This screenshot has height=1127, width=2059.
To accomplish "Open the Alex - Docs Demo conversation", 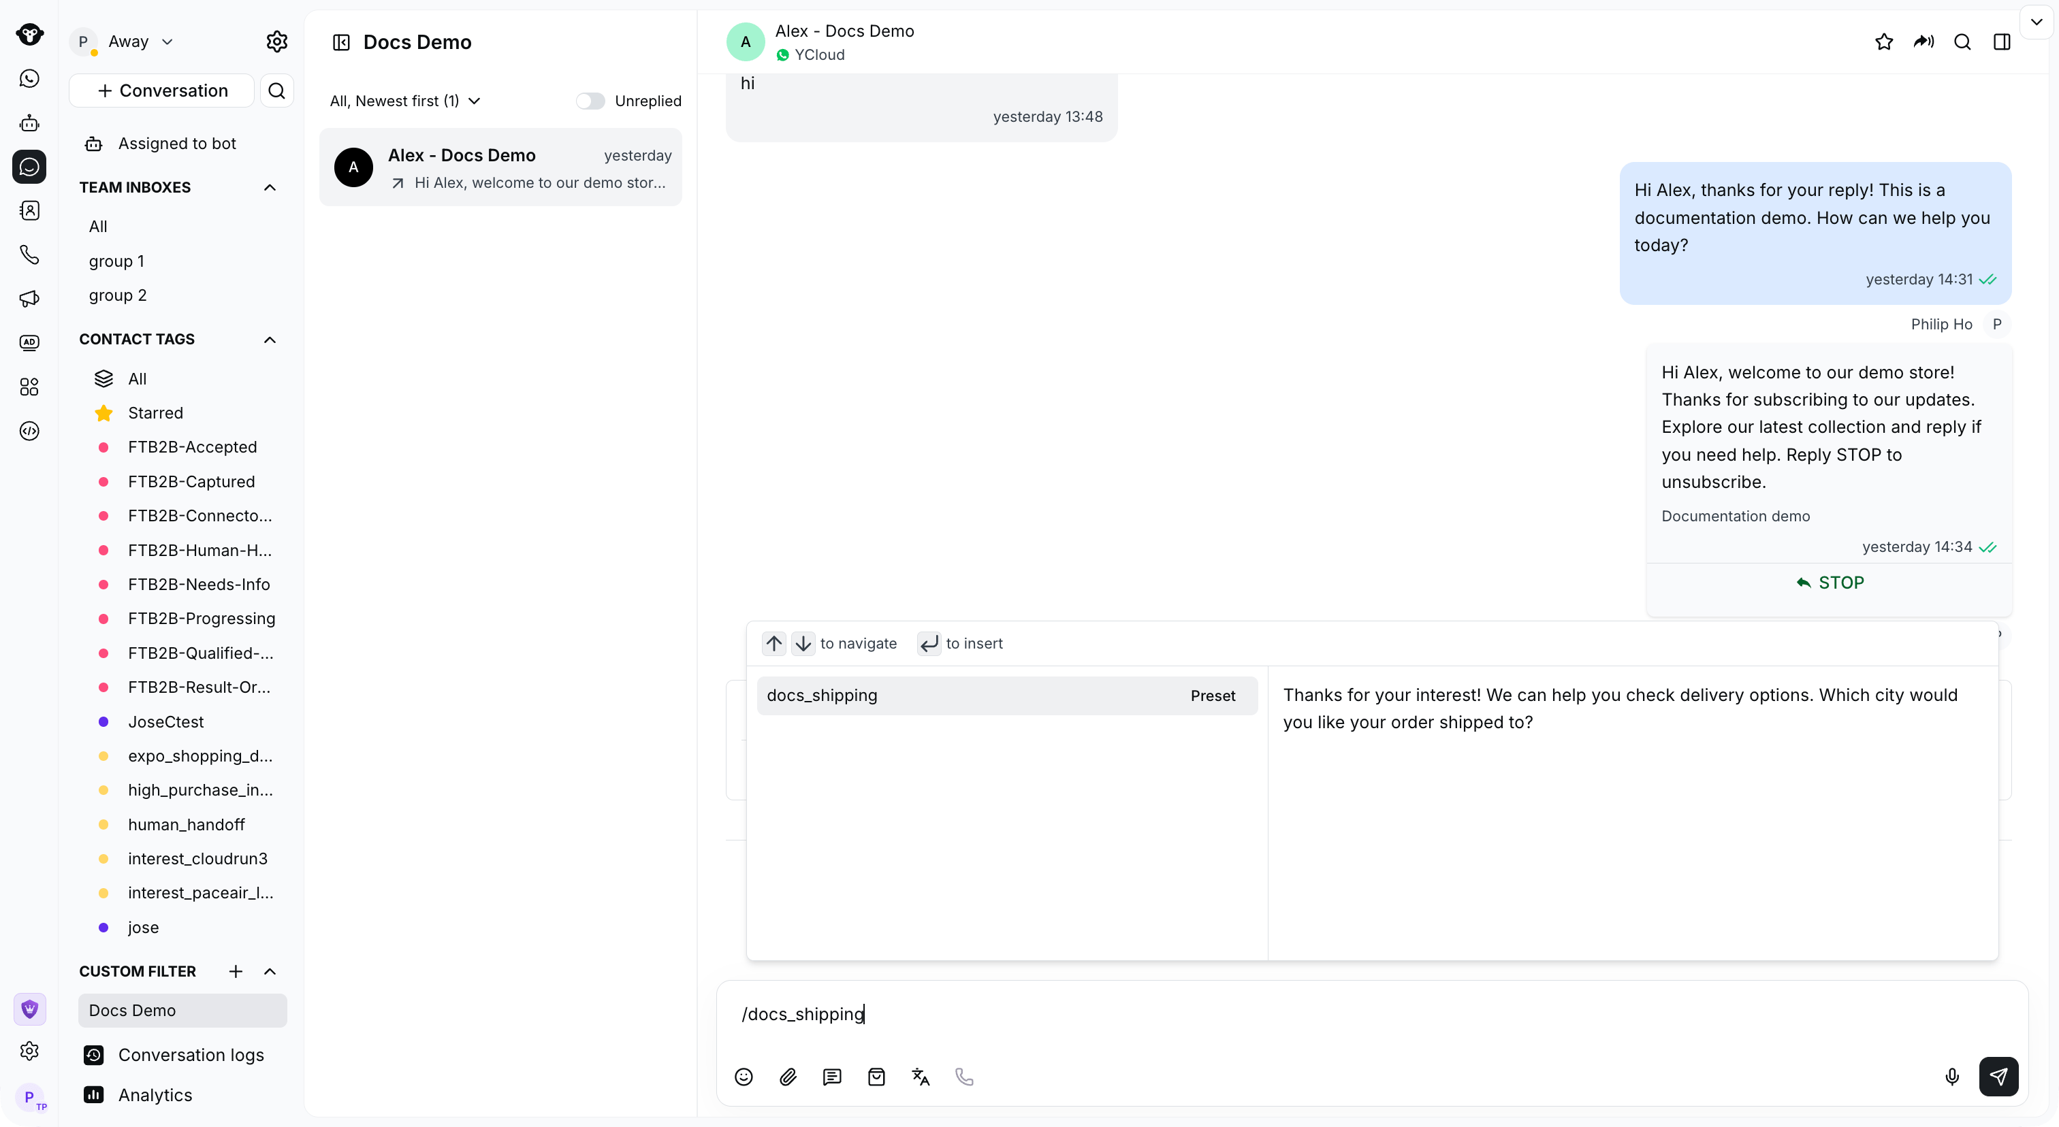I will (x=501, y=167).
